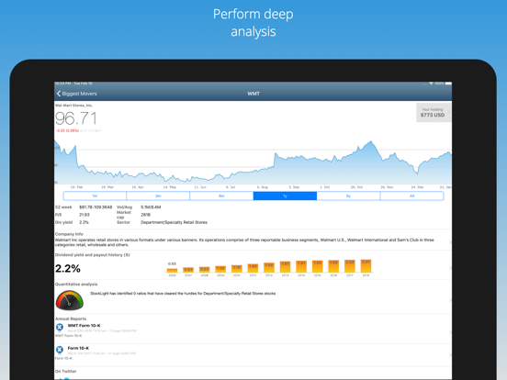The height and width of the screenshot is (380, 507).
Task: Click the large 2.2% dividend yield
Action: 68,269
